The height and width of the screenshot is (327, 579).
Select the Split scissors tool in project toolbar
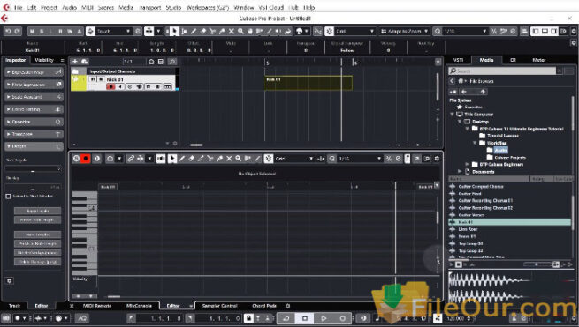[x=212, y=32]
